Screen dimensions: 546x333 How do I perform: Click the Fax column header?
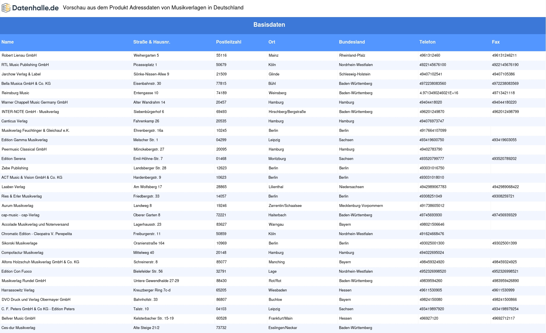(496, 42)
